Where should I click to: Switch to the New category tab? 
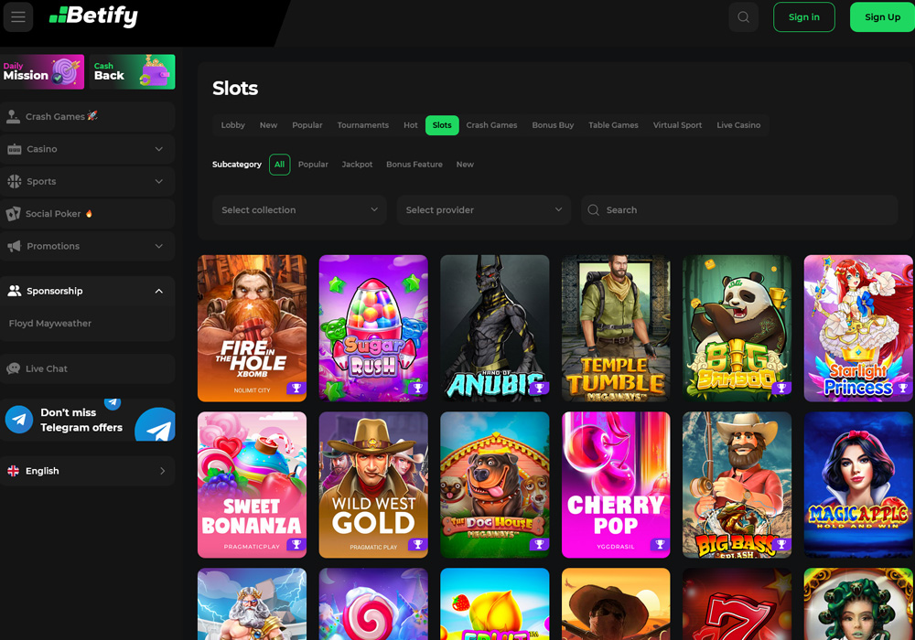point(268,125)
